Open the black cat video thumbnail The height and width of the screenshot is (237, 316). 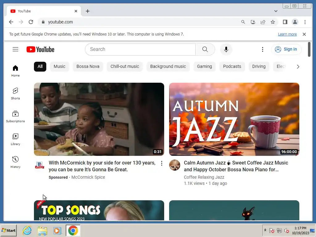234,210
